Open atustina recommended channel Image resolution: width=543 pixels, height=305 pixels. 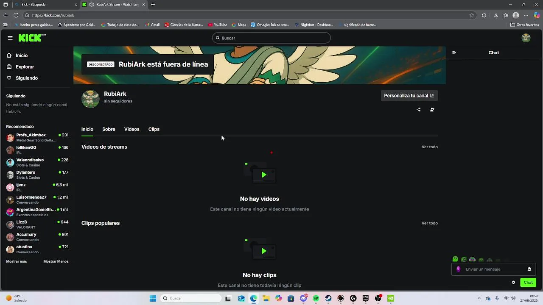tap(37, 249)
